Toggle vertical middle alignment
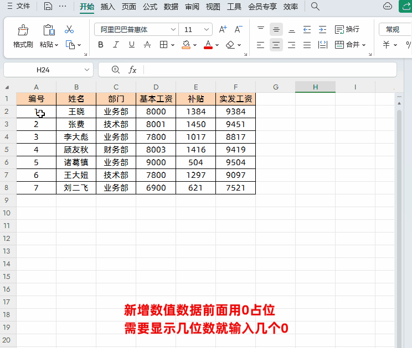 [x=276, y=29]
